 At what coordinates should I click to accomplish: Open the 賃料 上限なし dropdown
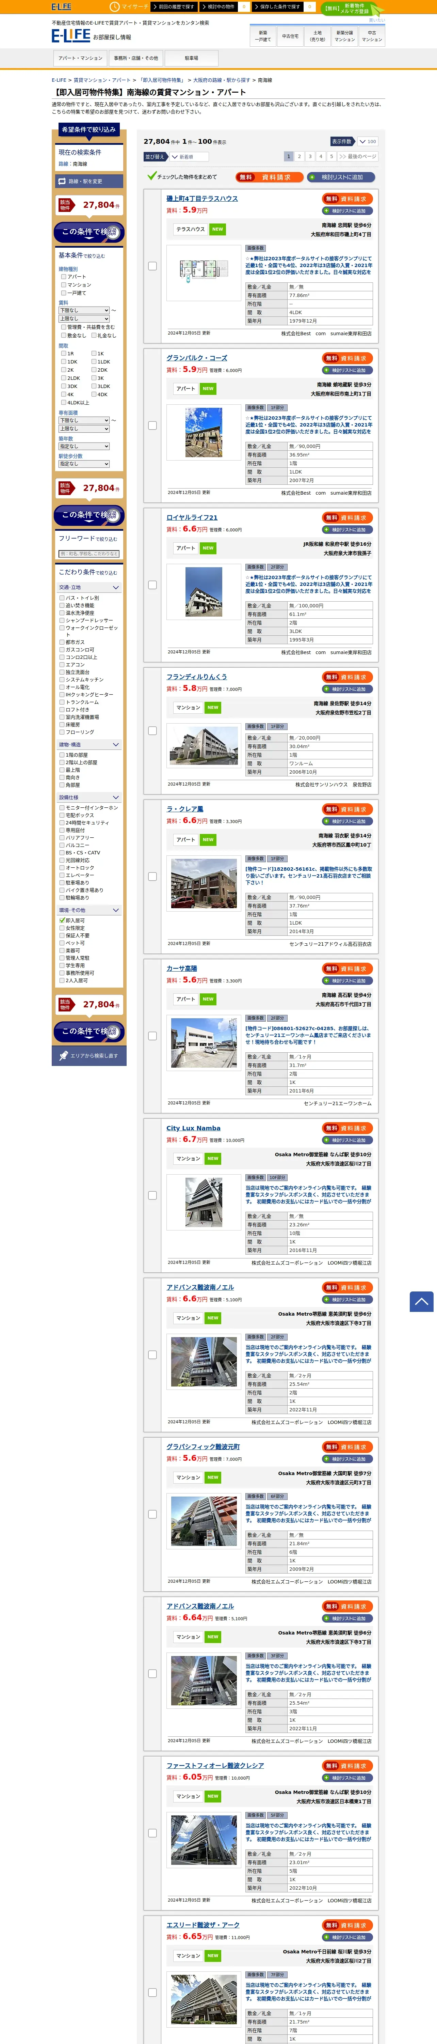(84, 319)
